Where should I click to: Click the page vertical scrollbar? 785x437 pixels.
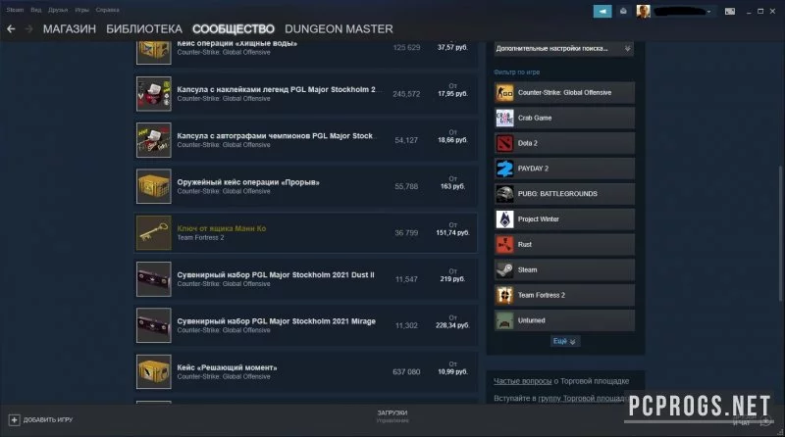[x=781, y=233]
